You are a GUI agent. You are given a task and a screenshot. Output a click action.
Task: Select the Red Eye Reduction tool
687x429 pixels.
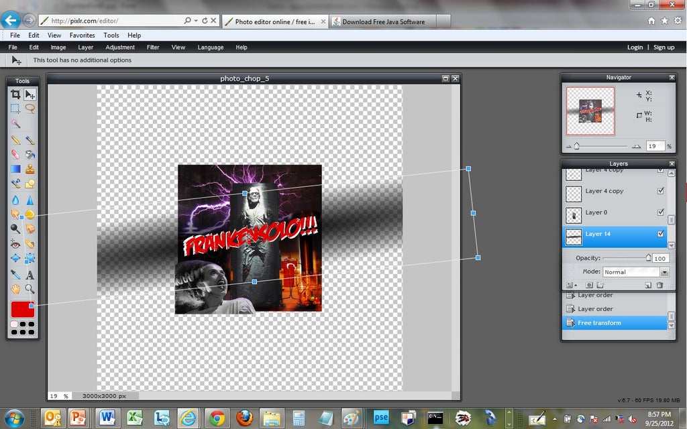pyautogui.click(x=15, y=244)
